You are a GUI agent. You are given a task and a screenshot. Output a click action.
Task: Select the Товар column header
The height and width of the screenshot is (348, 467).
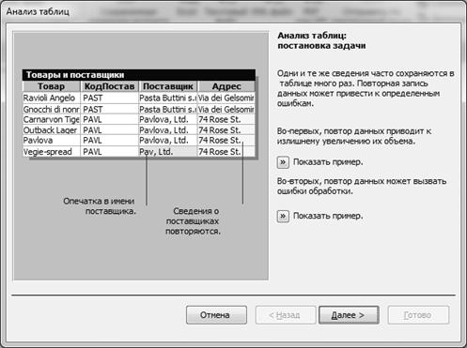point(52,86)
